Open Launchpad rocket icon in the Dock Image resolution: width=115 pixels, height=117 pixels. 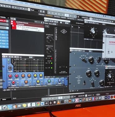(x=5, y=107)
